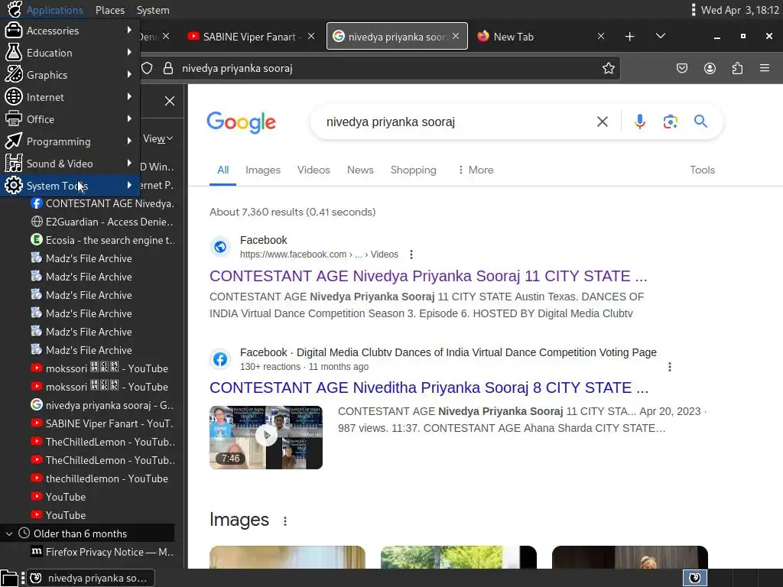
Task: Clear the Google search box
Action: coord(603,122)
